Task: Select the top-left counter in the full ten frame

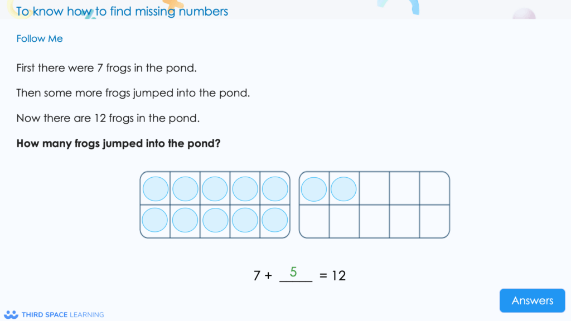Action: pyautogui.click(x=154, y=188)
